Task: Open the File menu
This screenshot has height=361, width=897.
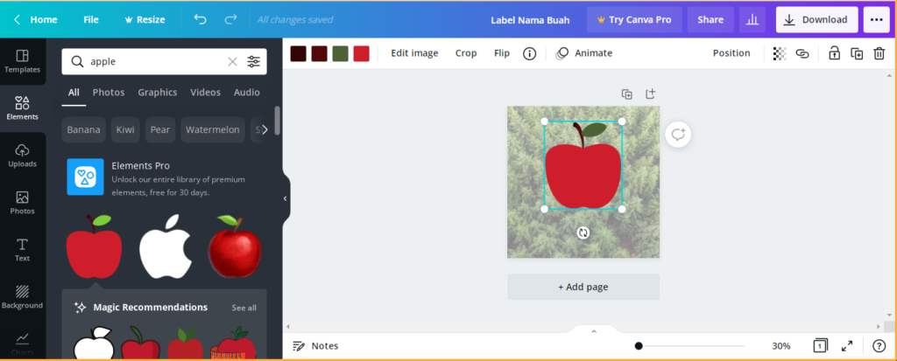Action: coord(91,19)
